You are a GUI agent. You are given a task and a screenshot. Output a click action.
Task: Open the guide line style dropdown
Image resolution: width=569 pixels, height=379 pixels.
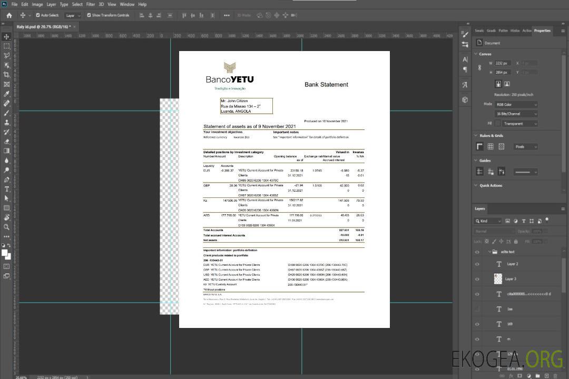click(526, 172)
